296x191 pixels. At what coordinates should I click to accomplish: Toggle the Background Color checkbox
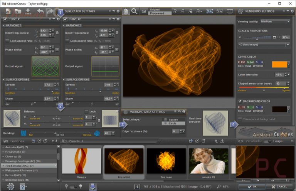click(240, 101)
